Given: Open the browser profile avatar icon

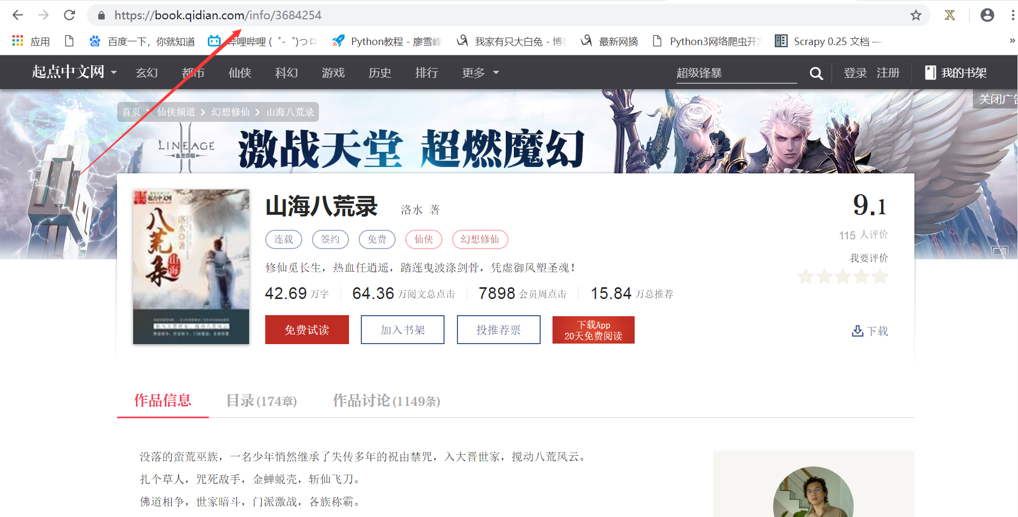Looking at the screenshot, I should (987, 15).
